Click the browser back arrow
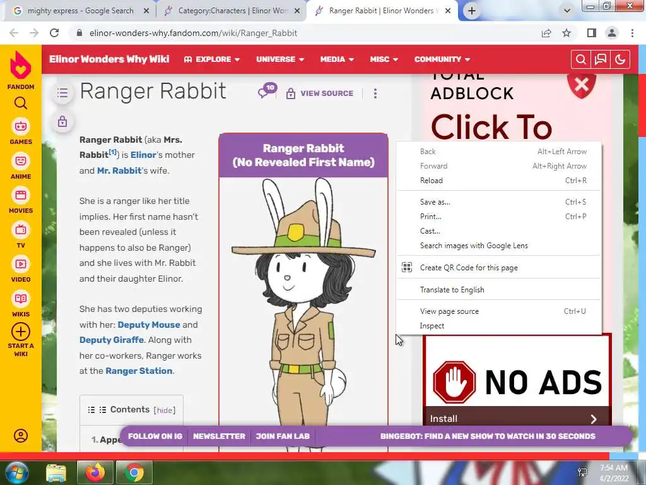Viewport: 646px width, 485px height. pos(14,33)
